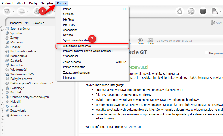Open the Sprzedaż module
The width and height of the screenshot is (223, 136).
[x=16, y=33]
